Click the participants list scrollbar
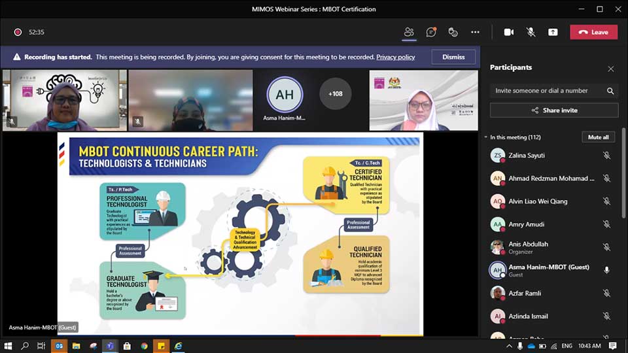This screenshot has height=353, width=628. 623,172
